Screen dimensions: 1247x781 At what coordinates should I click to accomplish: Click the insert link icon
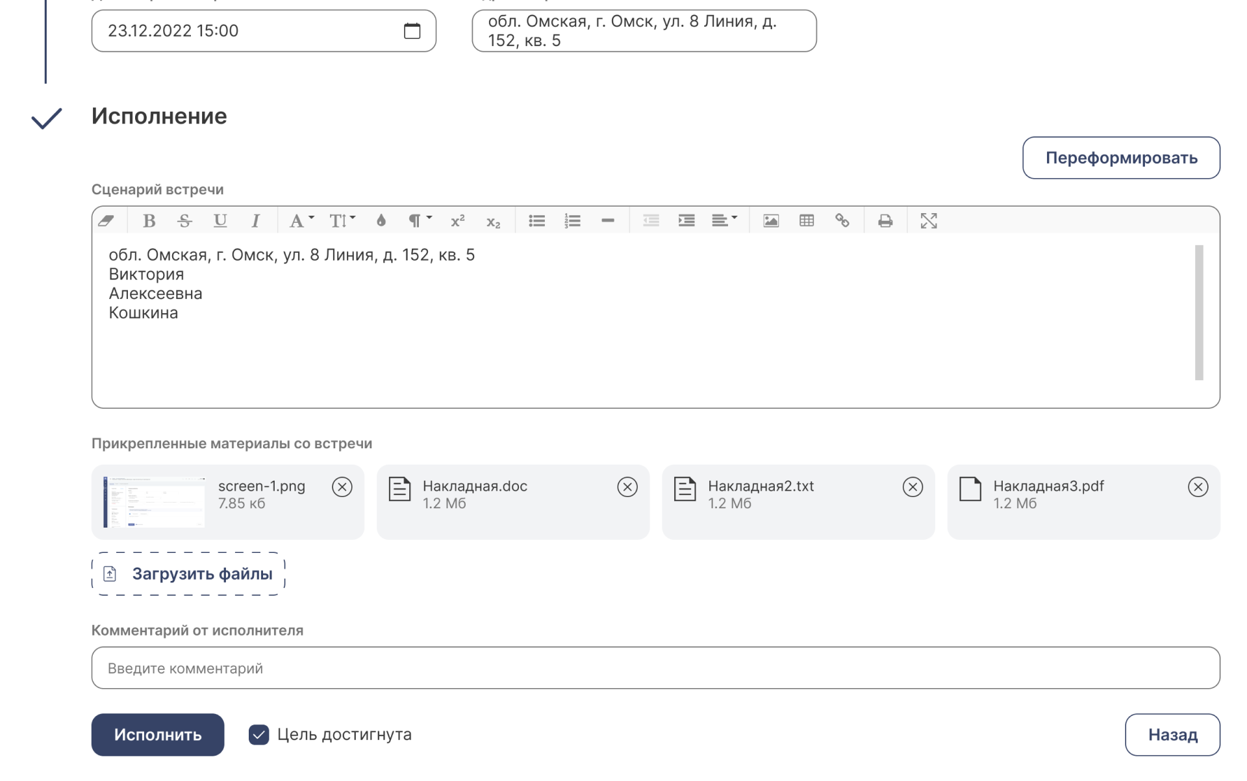click(842, 221)
